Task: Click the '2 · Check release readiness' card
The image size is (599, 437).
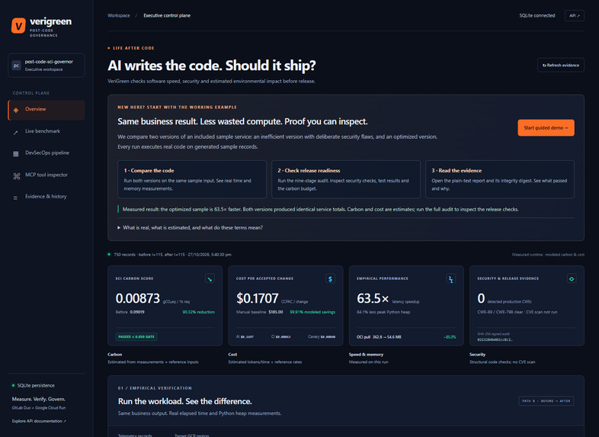Action: [x=346, y=179]
